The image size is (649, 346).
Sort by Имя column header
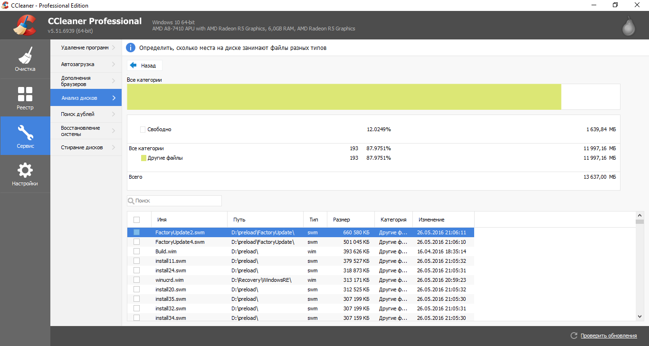189,220
